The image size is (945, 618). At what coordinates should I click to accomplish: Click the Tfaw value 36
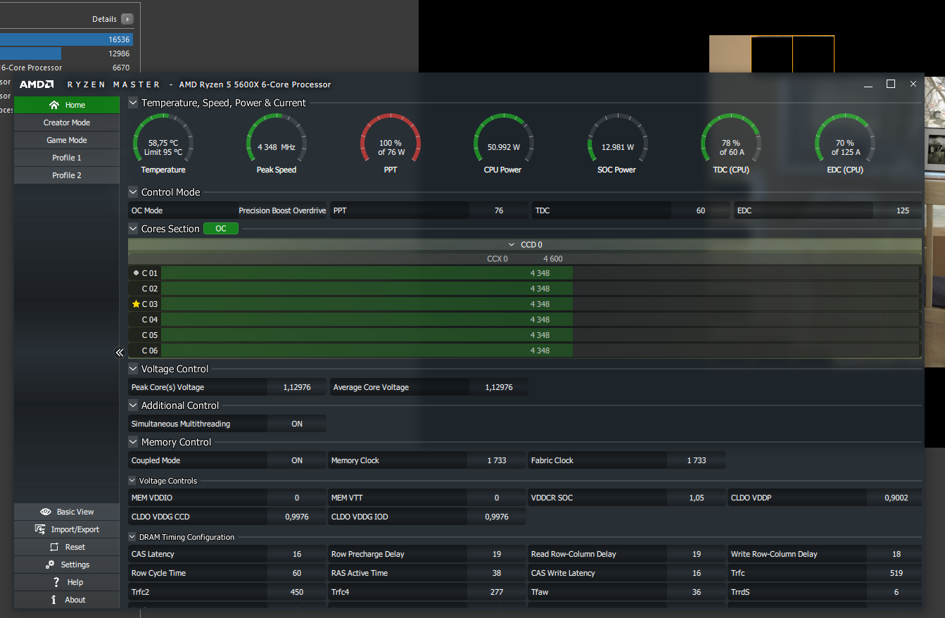pos(697,592)
